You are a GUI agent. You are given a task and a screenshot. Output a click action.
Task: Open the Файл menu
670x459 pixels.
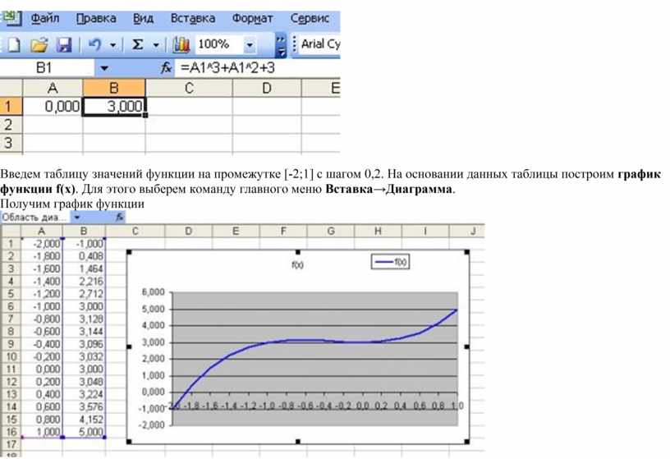45,18
